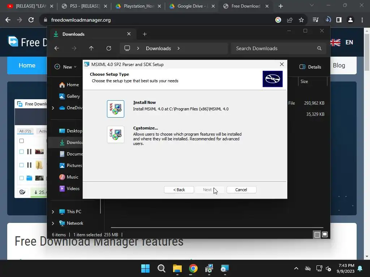Expand chevron after Downloads breadcrumb
Image resolution: width=370 pixels, height=277 pixels.
click(x=178, y=48)
